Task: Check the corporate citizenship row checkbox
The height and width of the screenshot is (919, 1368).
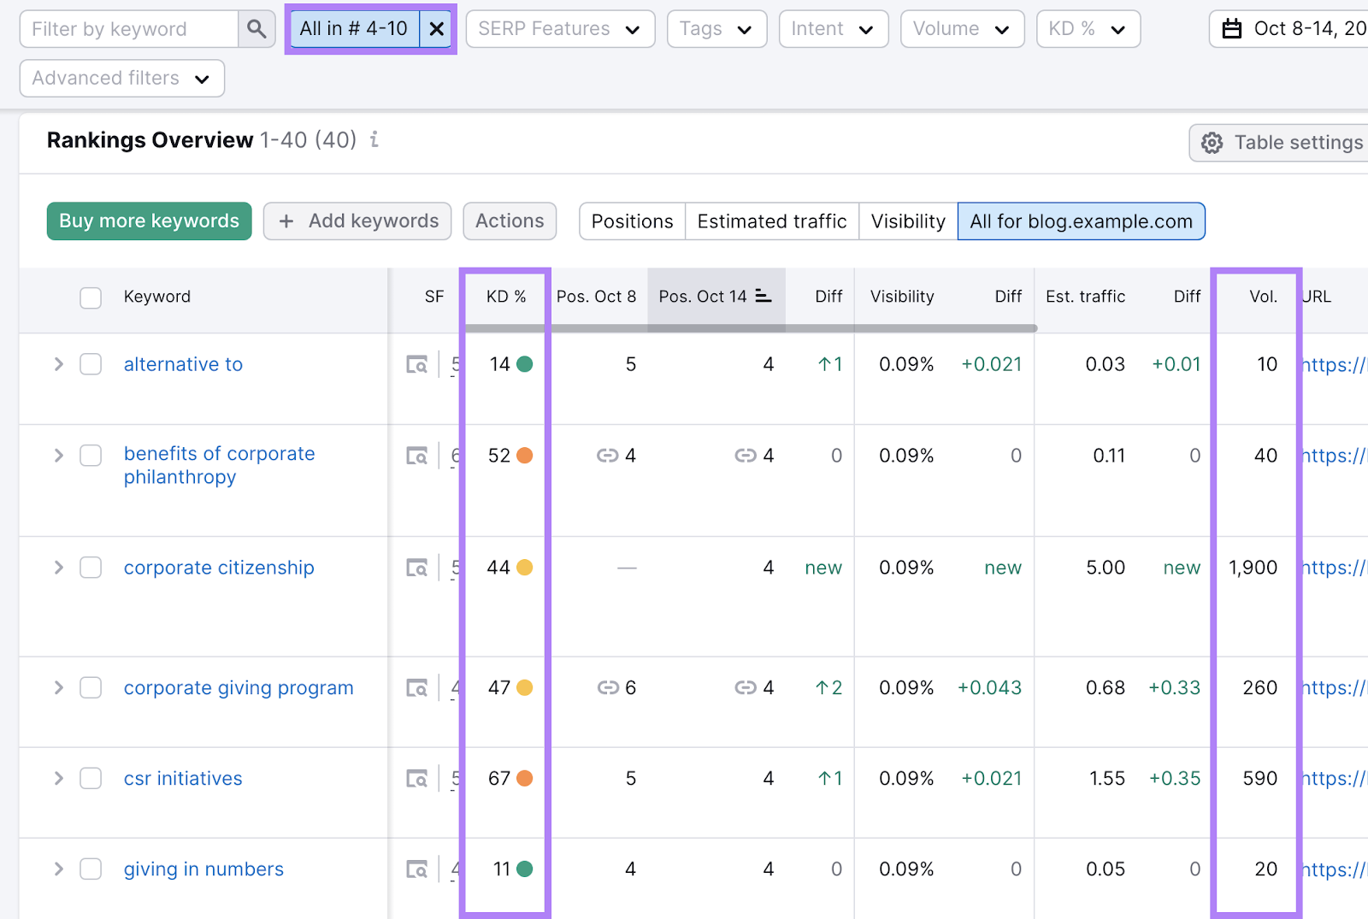Action: (91, 568)
